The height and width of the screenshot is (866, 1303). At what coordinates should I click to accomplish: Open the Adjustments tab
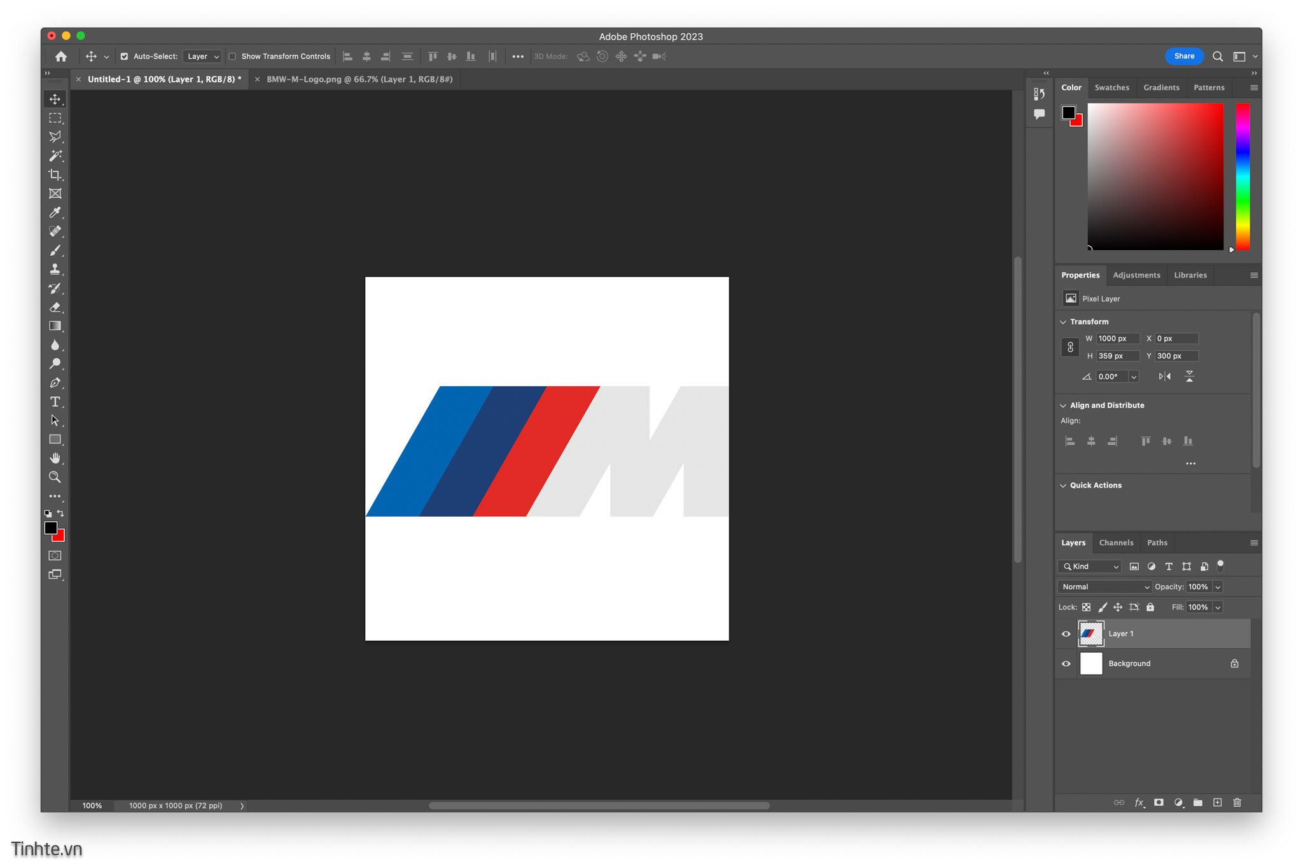pos(1136,276)
